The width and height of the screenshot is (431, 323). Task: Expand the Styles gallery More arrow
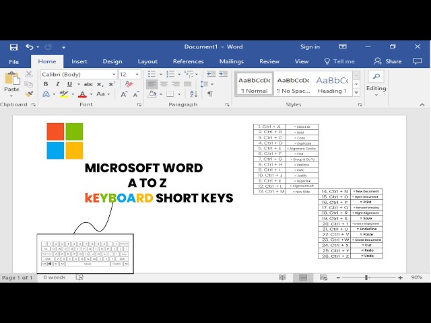(x=356, y=93)
